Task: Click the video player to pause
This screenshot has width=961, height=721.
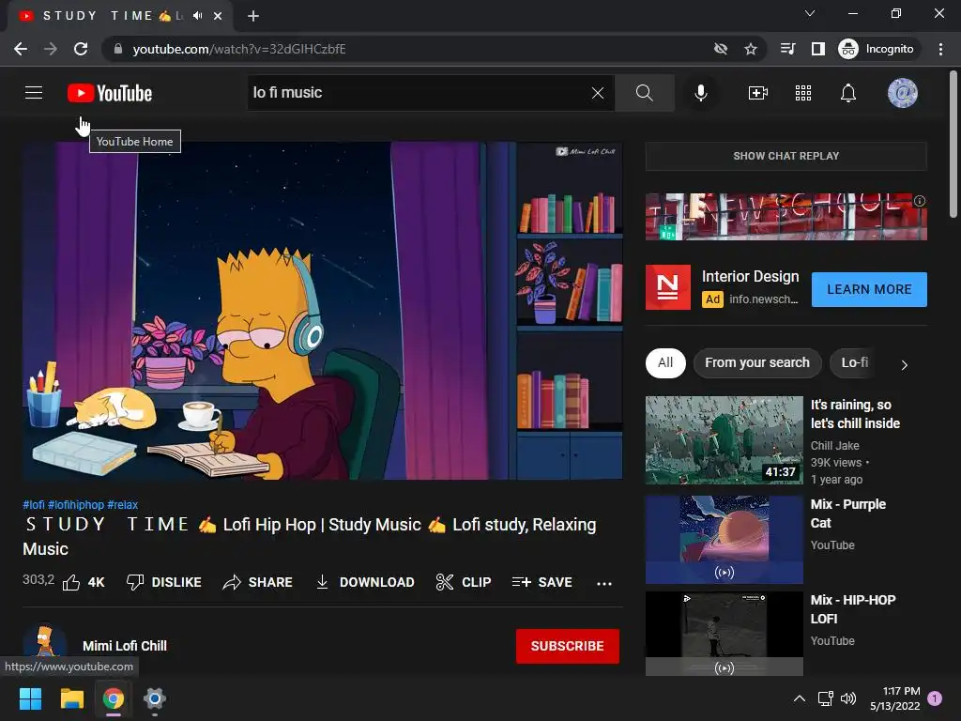Action: point(323,311)
